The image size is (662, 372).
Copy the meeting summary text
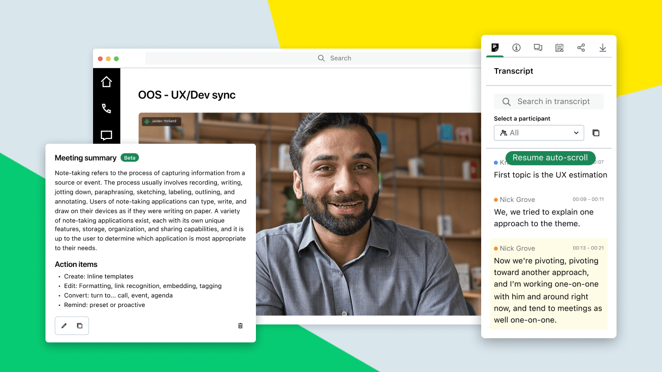(x=80, y=325)
